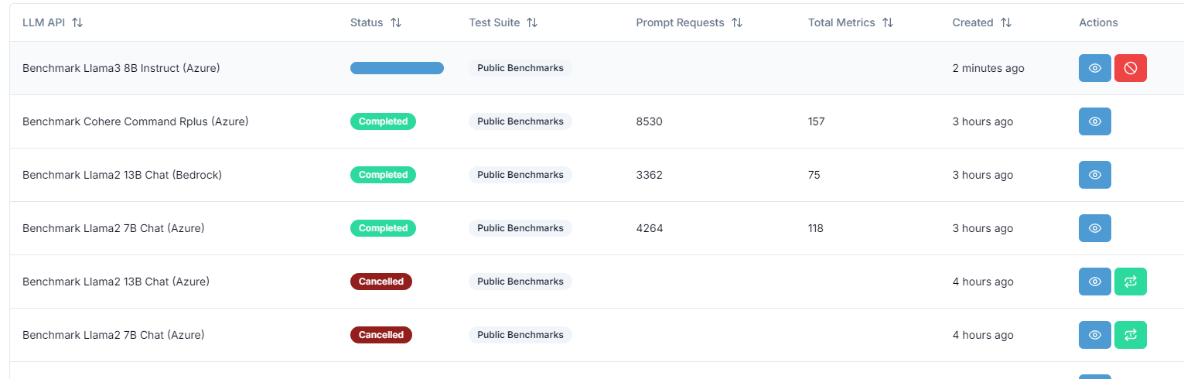Image resolution: width=1184 pixels, height=379 pixels.
Task: Select Benchmark Cohere Command Rplus (Azure) name
Action: (x=135, y=121)
